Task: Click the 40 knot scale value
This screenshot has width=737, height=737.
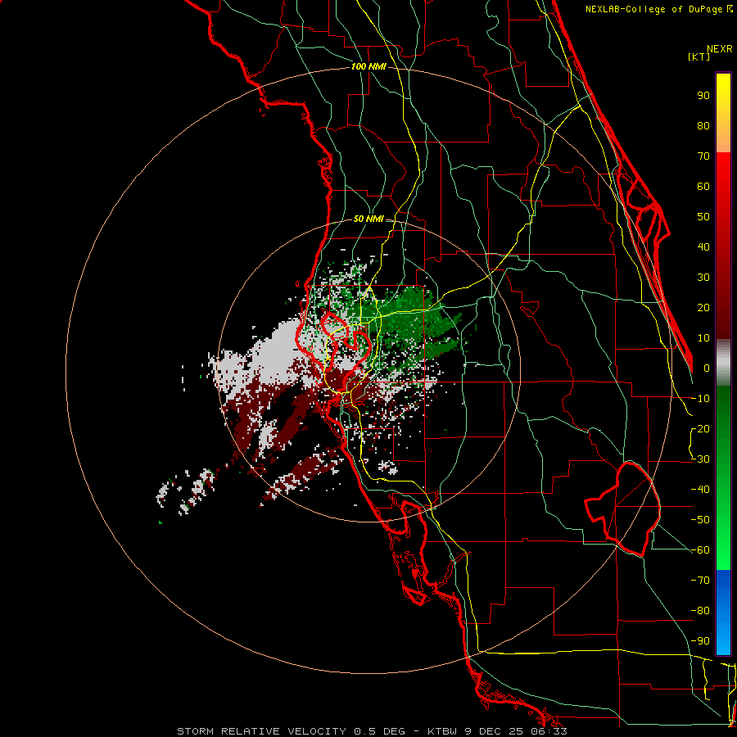Action: [x=703, y=247]
